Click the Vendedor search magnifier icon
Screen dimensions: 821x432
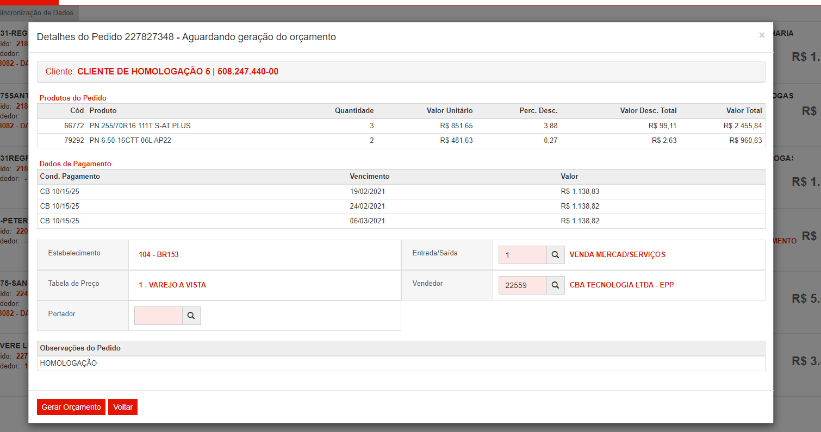tap(555, 285)
